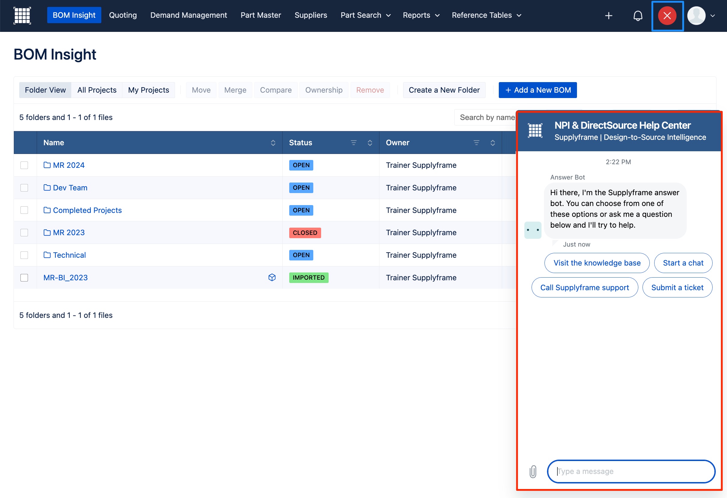This screenshot has width=727, height=498.
Task: Click the user profile avatar
Action: (696, 16)
